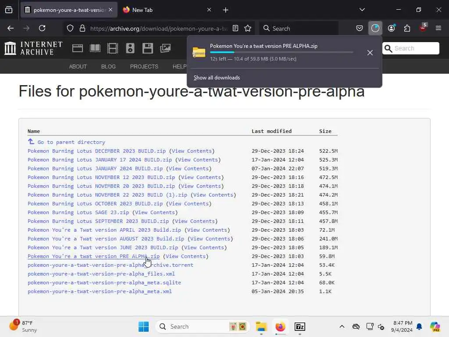Open extensions puzzle icon
Screen dimensions: 449x337
click(407, 28)
